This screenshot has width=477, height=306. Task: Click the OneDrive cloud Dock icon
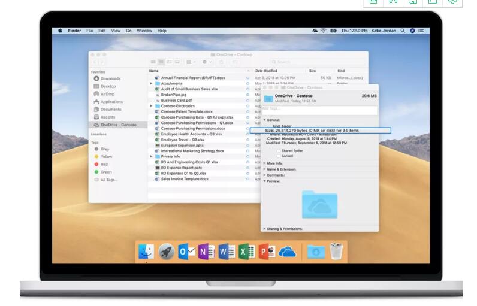[x=288, y=252]
